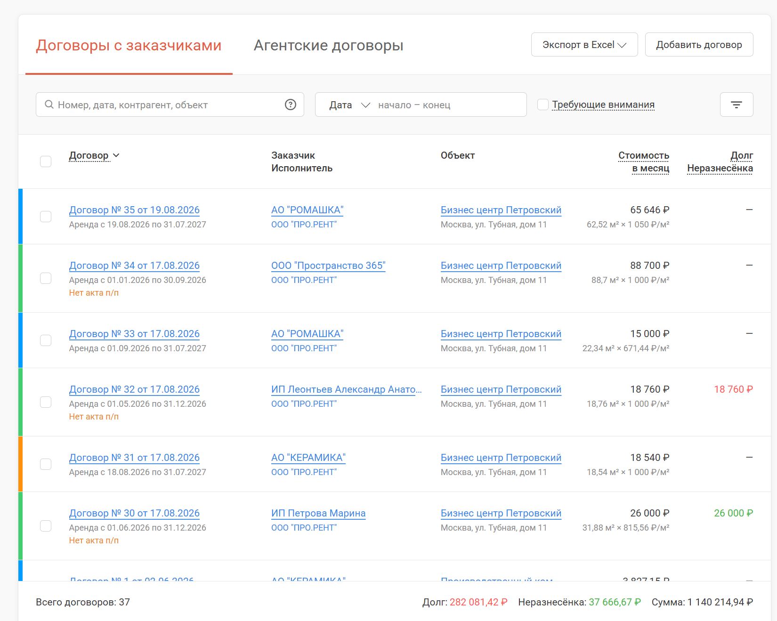Click total debt 282 081,42 ₽ in footer
The width and height of the screenshot is (777, 621).
click(x=478, y=602)
